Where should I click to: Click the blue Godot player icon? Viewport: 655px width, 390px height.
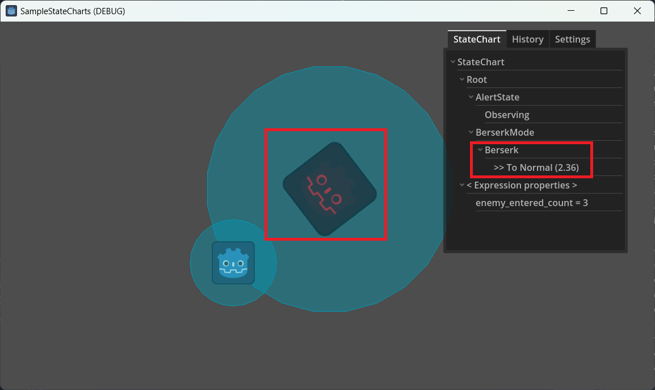click(233, 263)
